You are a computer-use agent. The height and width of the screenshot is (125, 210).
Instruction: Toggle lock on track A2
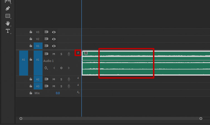pos(31,79)
